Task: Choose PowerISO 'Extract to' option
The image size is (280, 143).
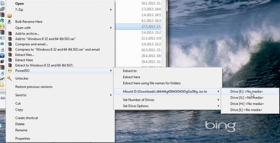Action: (x=129, y=71)
